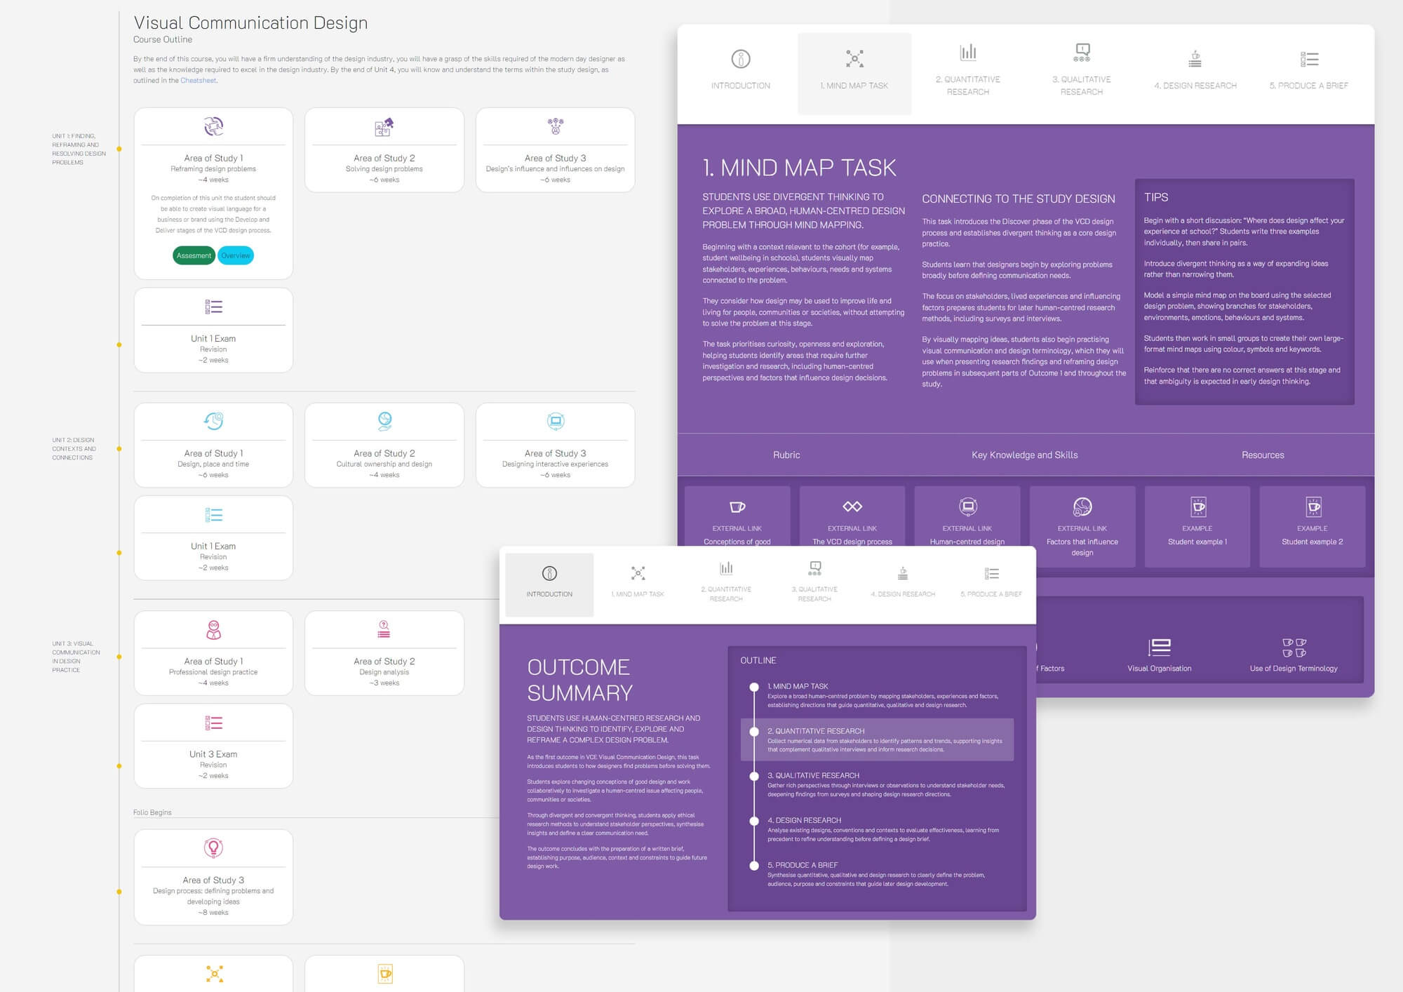Click Design's influence Area of Study 3 icon

[x=555, y=126]
